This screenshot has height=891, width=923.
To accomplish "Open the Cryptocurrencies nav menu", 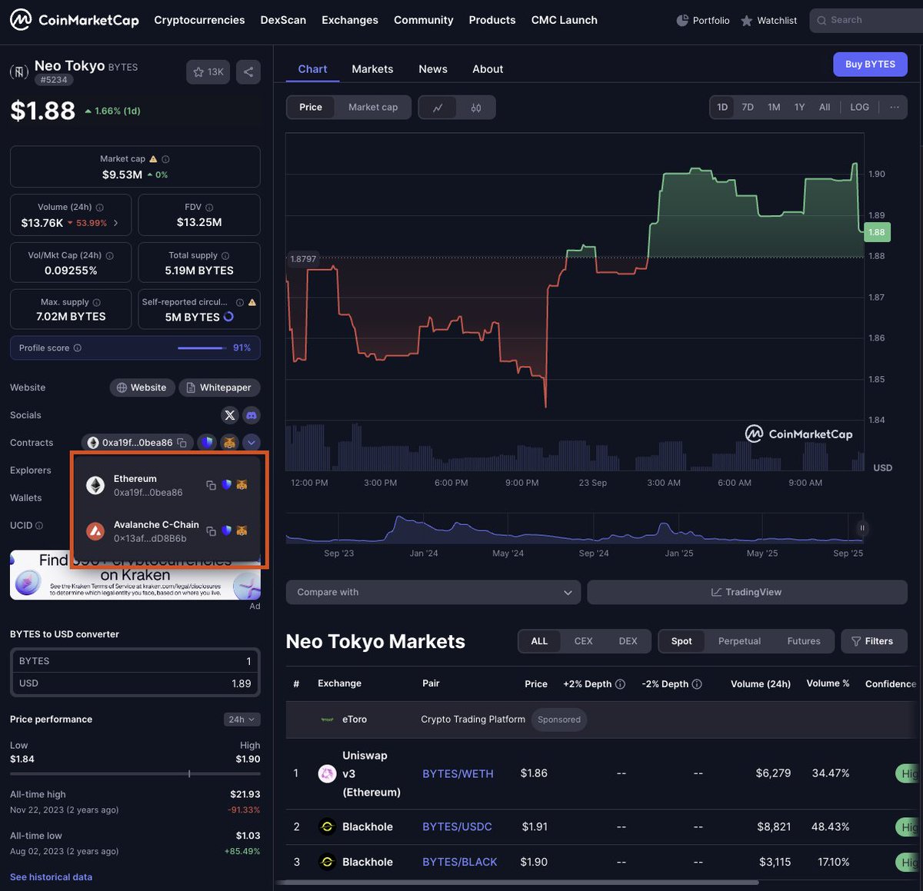I will pos(199,20).
